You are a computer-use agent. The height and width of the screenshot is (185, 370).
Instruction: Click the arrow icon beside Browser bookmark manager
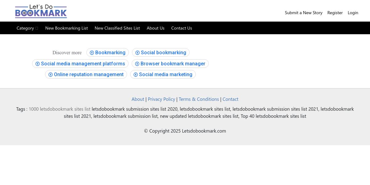coord(137,64)
